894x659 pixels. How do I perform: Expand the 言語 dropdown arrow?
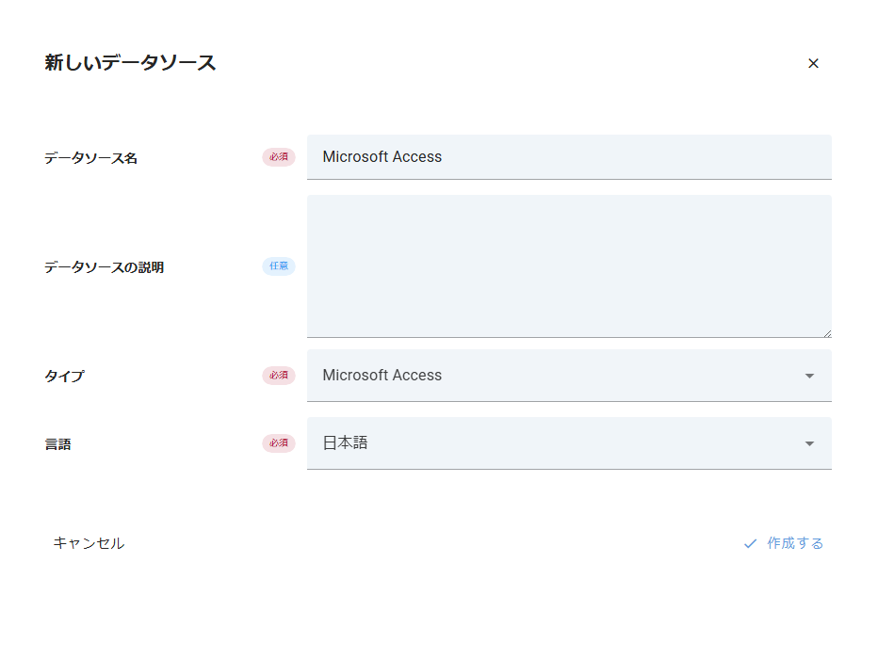click(x=808, y=443)
